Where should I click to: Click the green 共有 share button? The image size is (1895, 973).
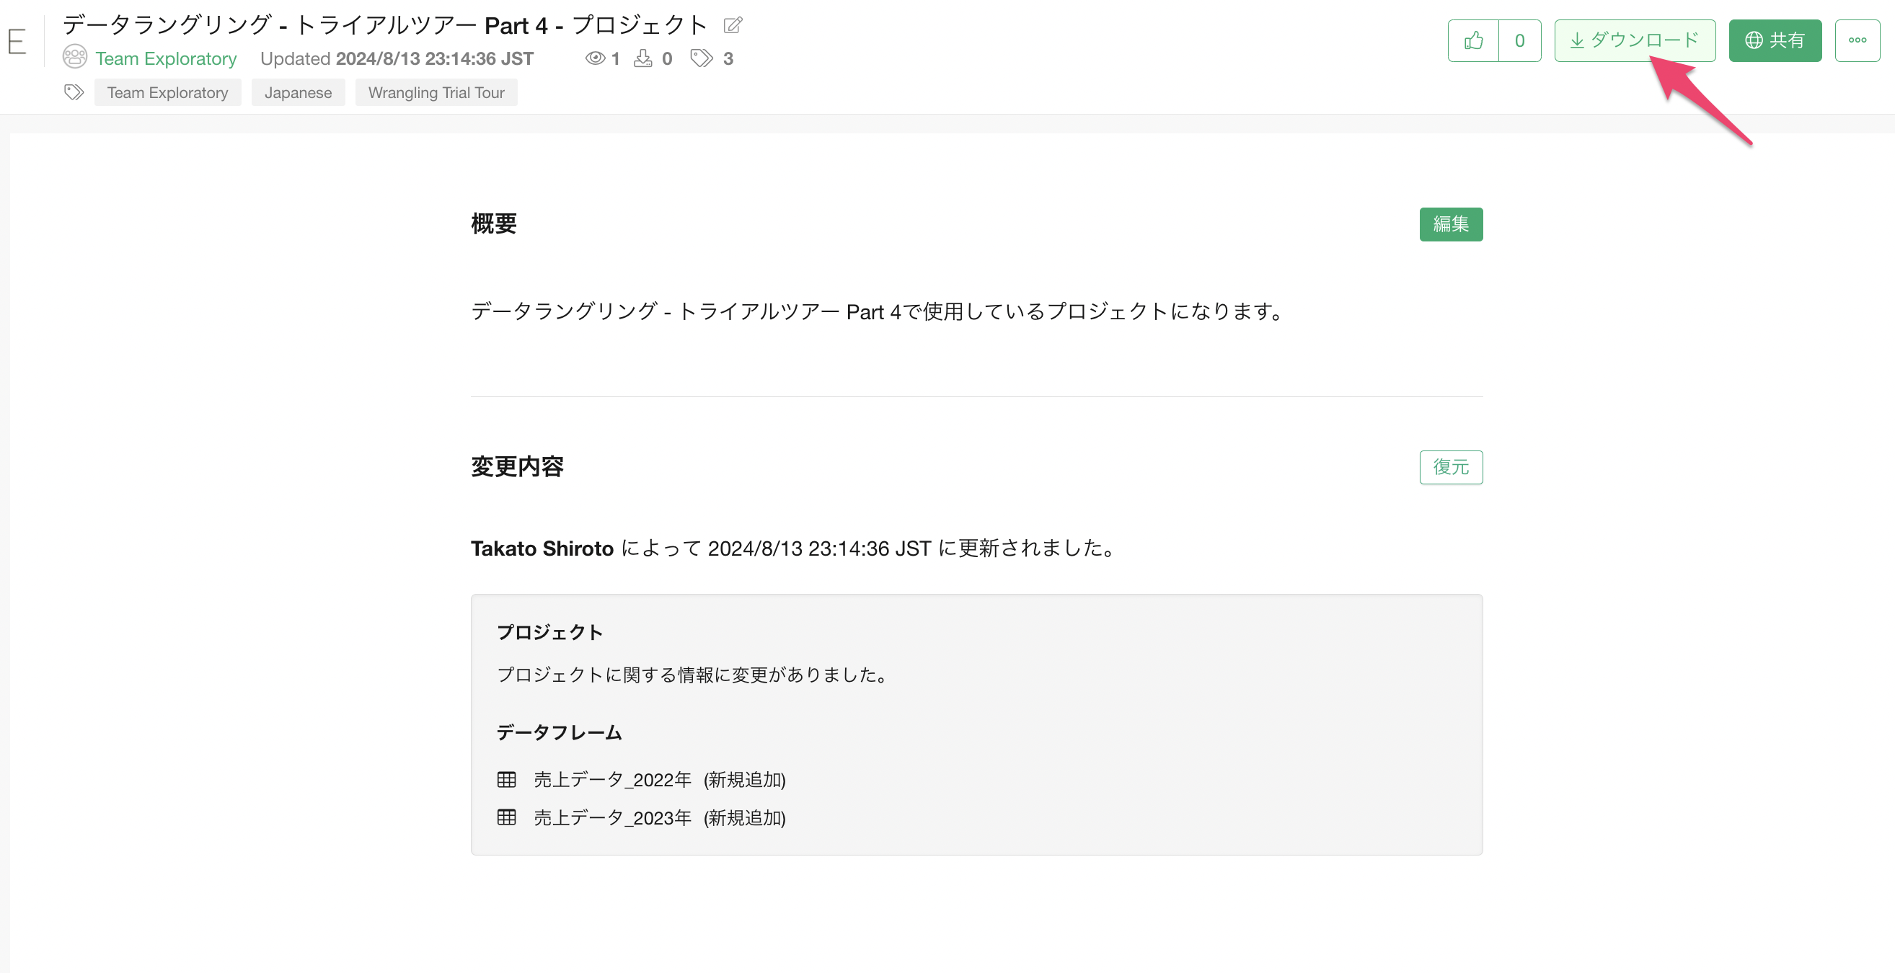point(1775,40)
